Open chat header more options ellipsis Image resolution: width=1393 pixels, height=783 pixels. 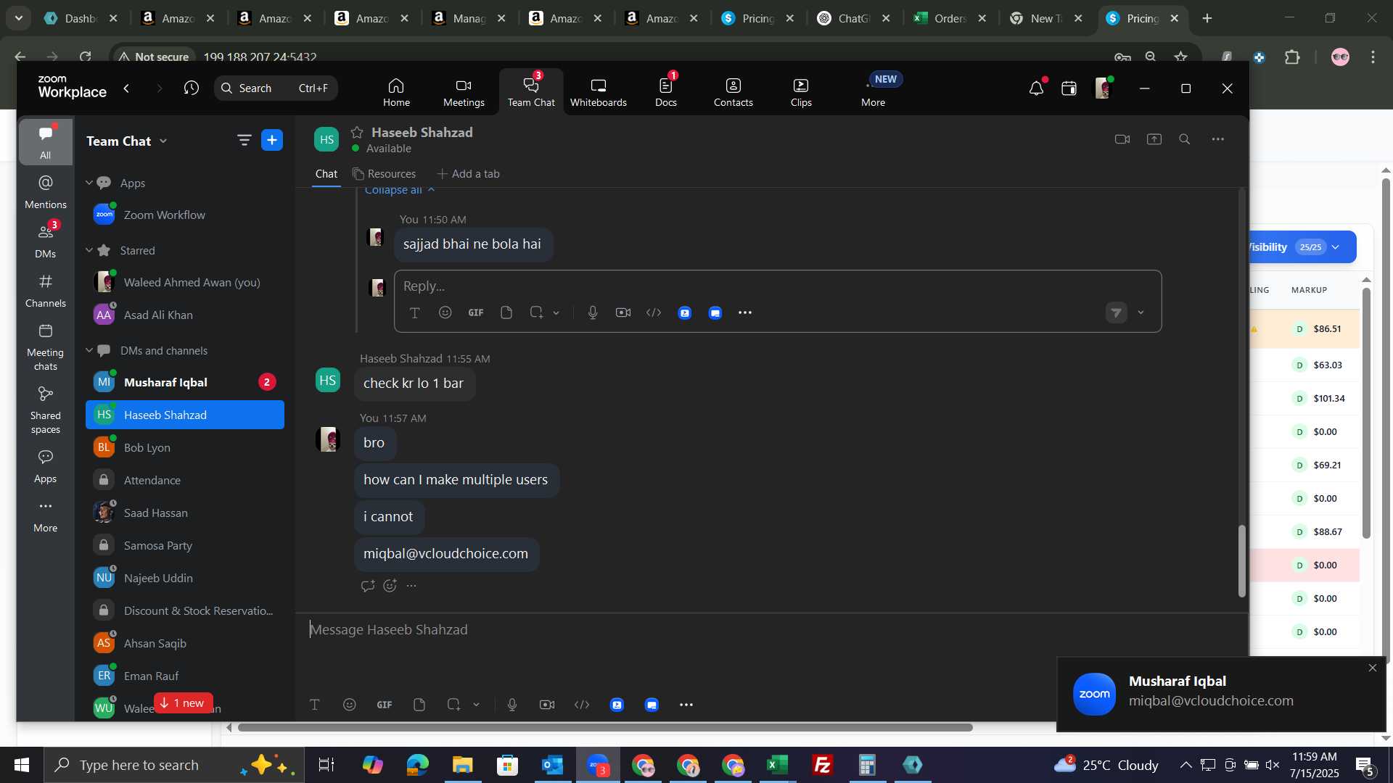(x=1218, y=139)
